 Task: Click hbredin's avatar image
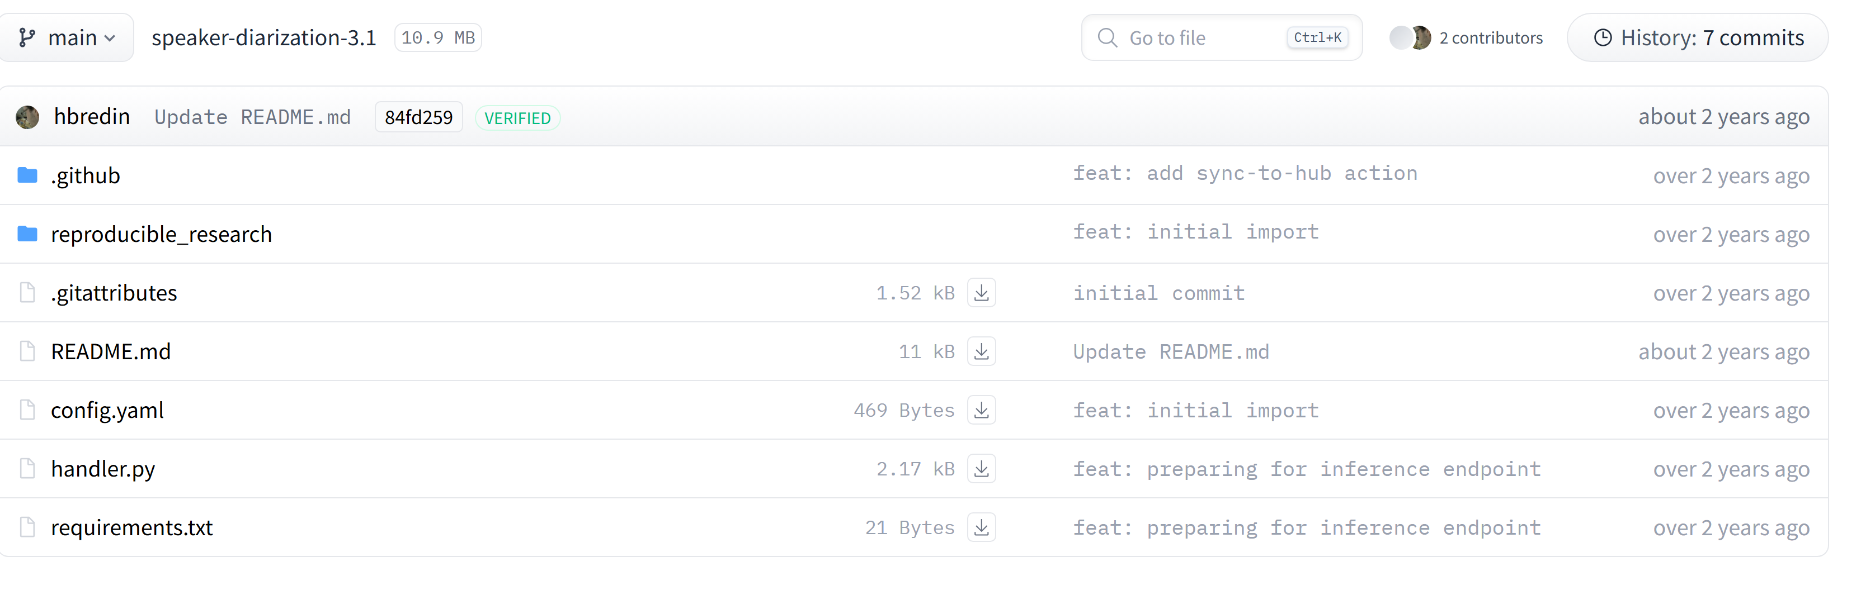point(27,117)
